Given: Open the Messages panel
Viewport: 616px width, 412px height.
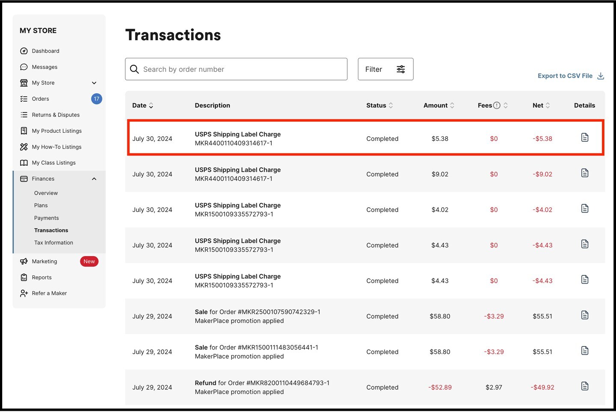Looking at the screenshot, I should (x=44, y=67).
